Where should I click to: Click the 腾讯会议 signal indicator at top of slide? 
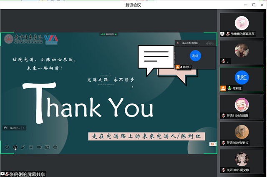(x=108, y=34)
